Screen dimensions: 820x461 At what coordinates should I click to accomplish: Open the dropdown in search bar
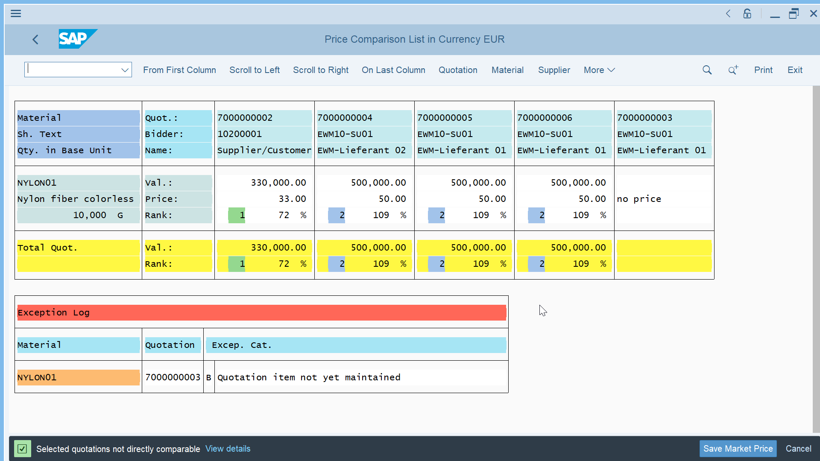click(x=125, y=70)
